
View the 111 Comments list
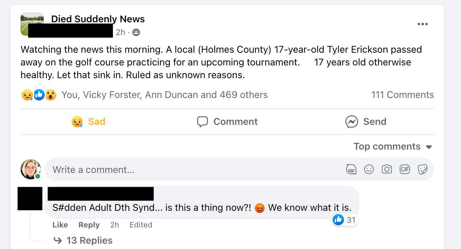[x=402, y=95]
